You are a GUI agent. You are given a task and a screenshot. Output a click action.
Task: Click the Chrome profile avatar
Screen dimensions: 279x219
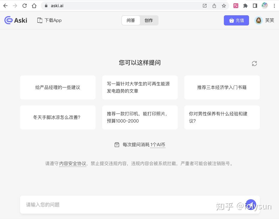tap(265, 5)
